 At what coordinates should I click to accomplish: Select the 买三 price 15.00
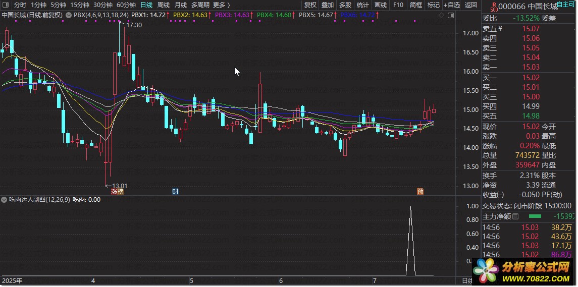[531, 97]
